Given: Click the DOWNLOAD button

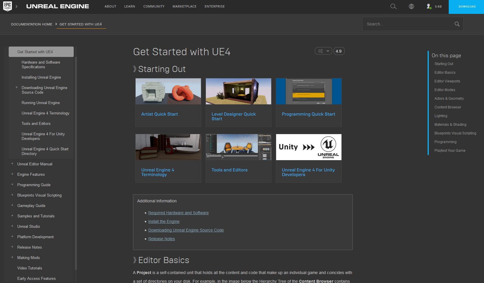Looking at the screenshot, I should tap(466, 6).
